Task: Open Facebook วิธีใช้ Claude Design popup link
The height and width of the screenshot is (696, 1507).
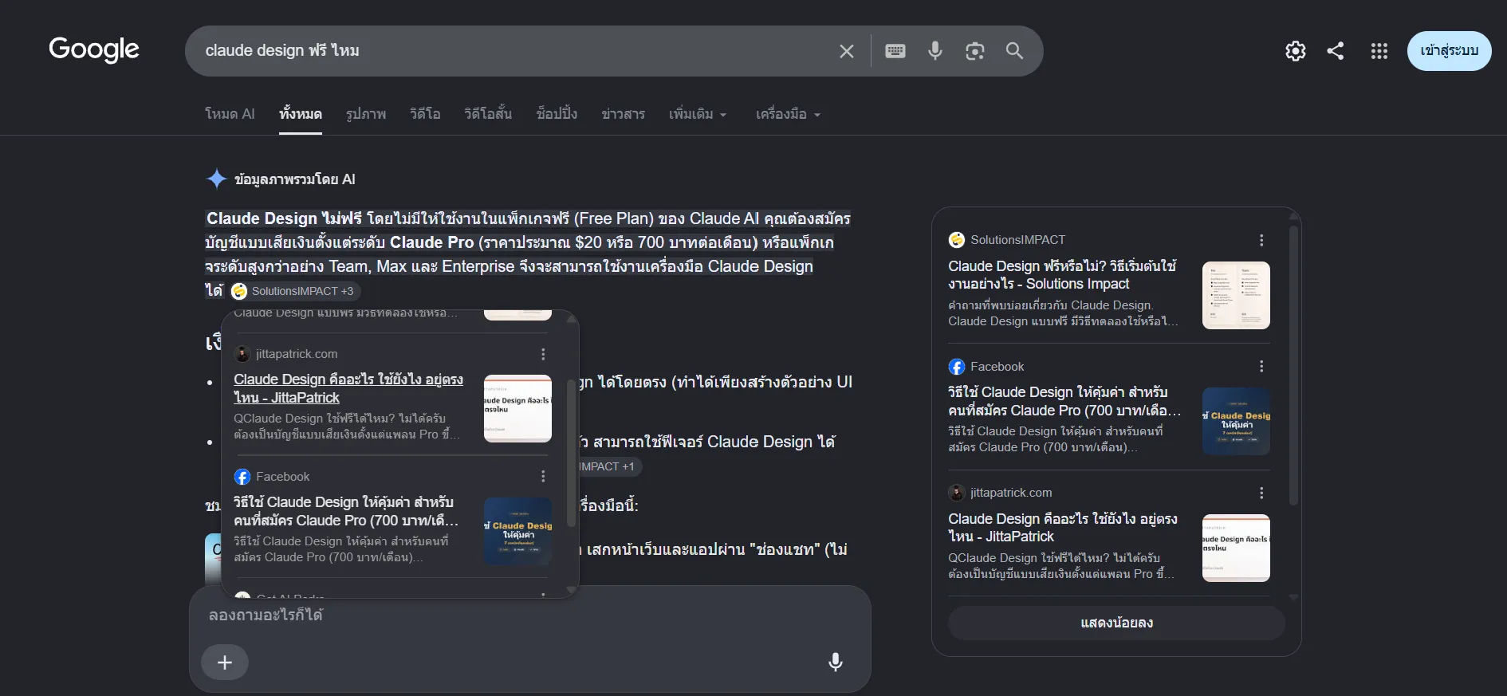Action: tap(346, 511)
